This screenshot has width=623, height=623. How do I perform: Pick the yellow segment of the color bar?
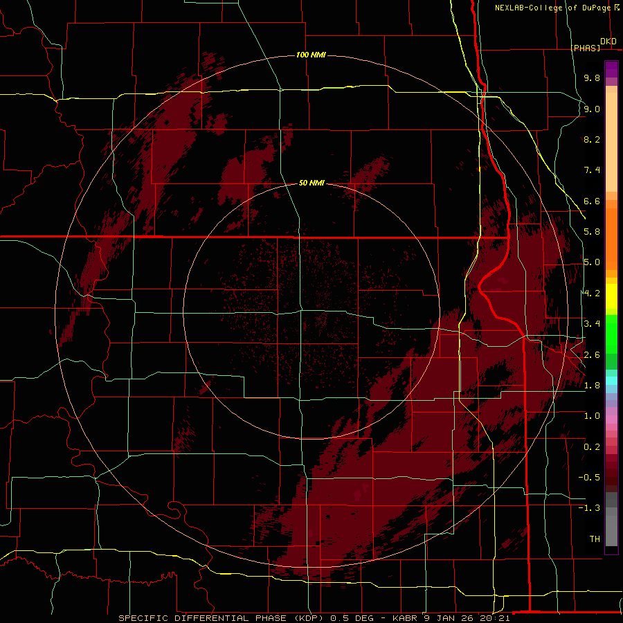(611, 296)
